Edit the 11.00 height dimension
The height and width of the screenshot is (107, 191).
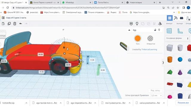(x=92, y=60)
